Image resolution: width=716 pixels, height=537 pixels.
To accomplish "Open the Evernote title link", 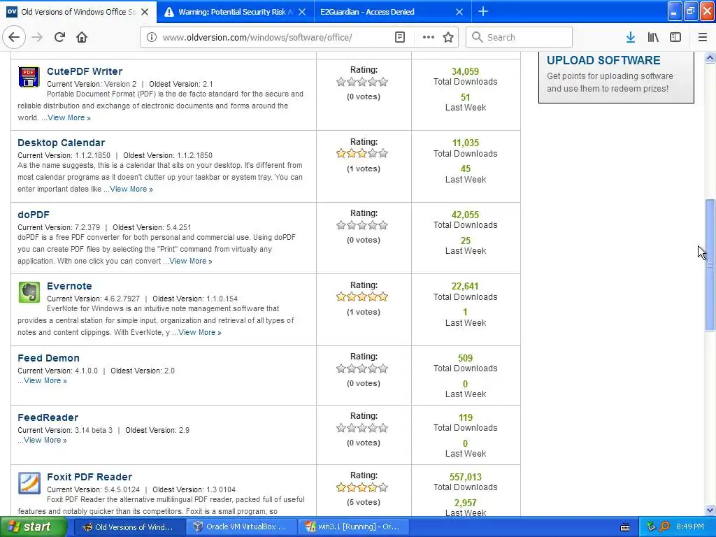I will coord(69,286).
